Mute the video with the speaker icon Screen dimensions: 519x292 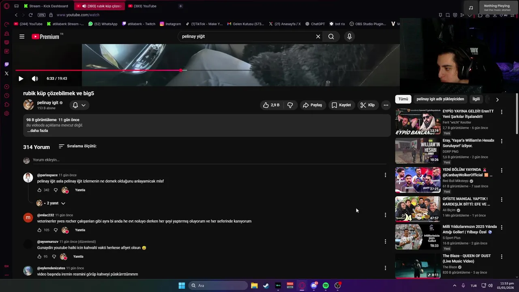tap(35, 79)
